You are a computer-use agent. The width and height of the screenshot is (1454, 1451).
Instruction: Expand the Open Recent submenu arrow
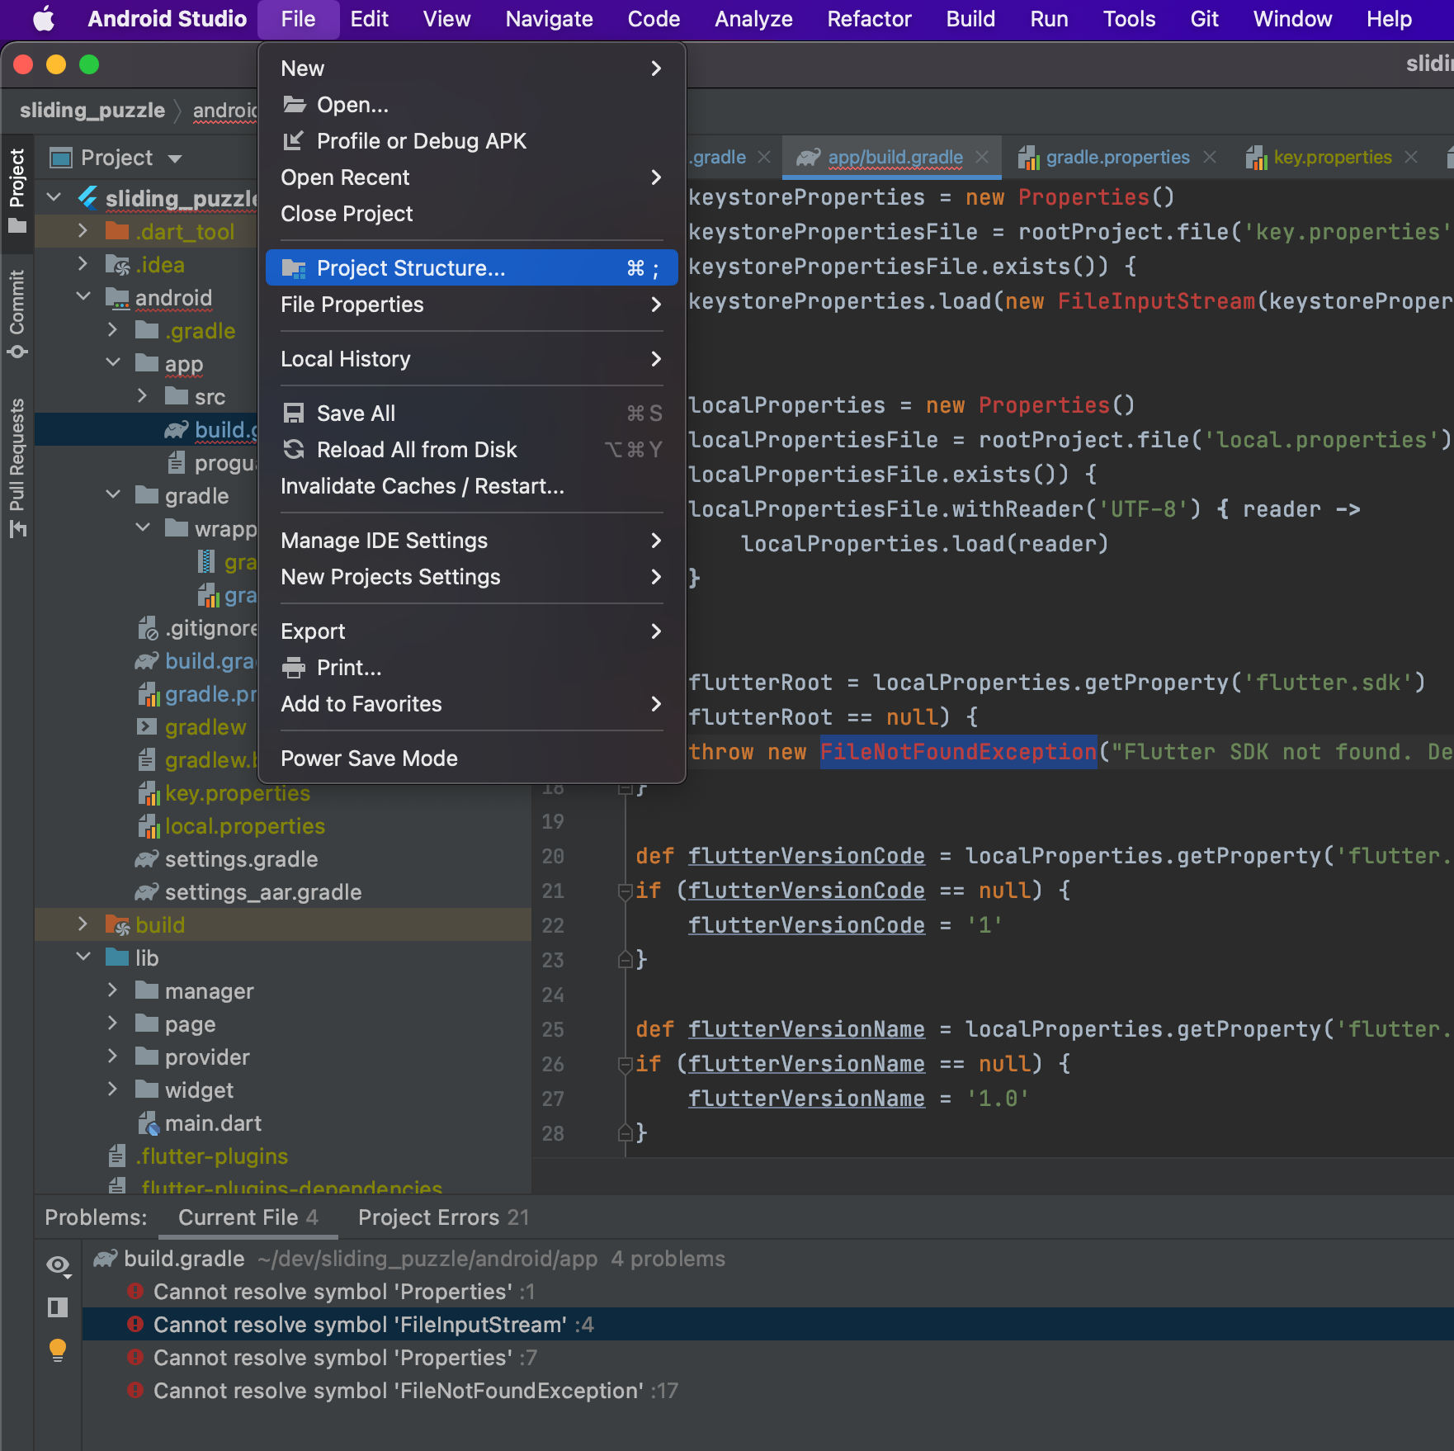point(656,177)
